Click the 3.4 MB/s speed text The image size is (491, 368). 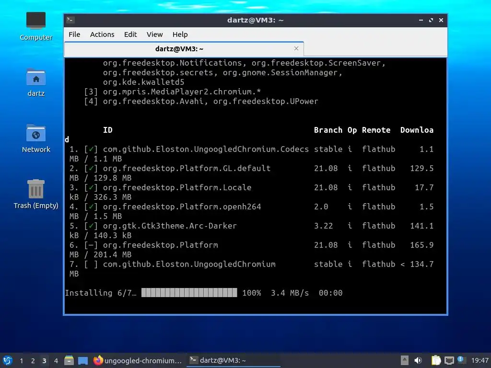coord(290,293)
